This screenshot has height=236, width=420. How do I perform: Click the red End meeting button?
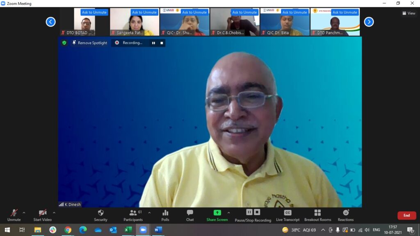coord(406,216)
